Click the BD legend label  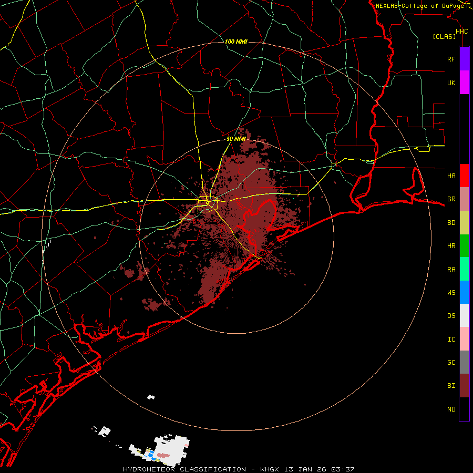tap(451, 223)
